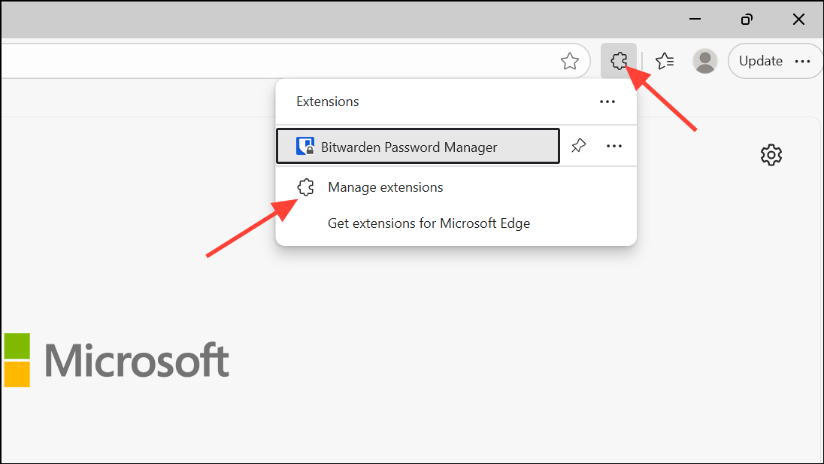
Task: Minimize the Edge window
Action: point(694,19)
